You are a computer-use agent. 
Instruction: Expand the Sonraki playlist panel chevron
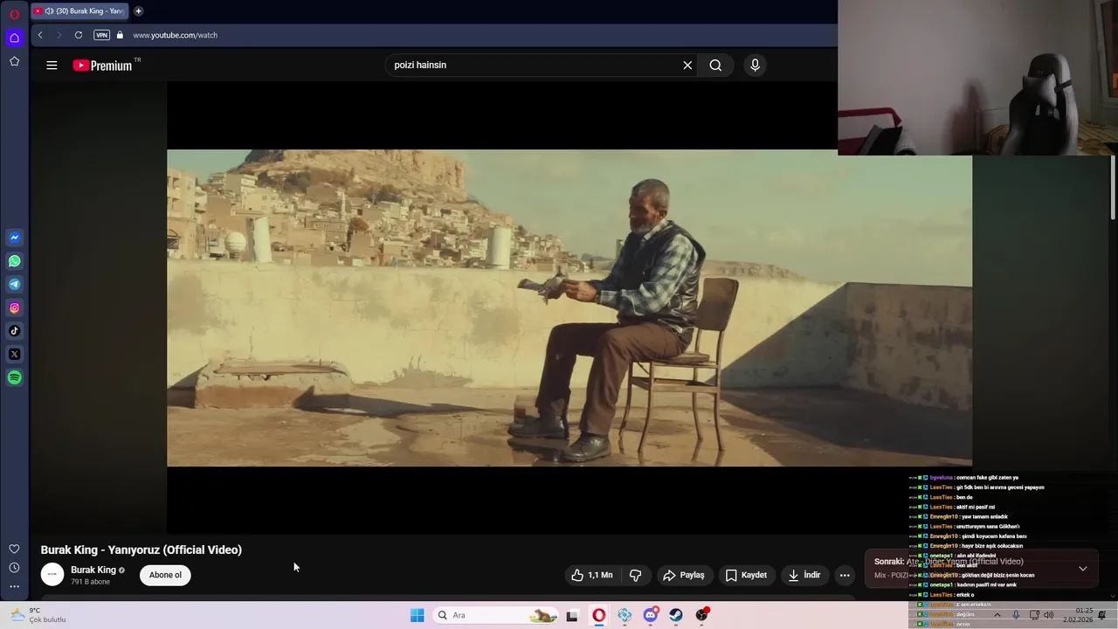[x=1082, y=568]
